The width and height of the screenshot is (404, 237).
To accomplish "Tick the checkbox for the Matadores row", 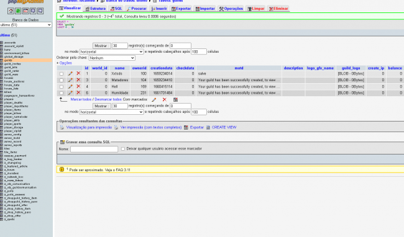I will [62, 80].
